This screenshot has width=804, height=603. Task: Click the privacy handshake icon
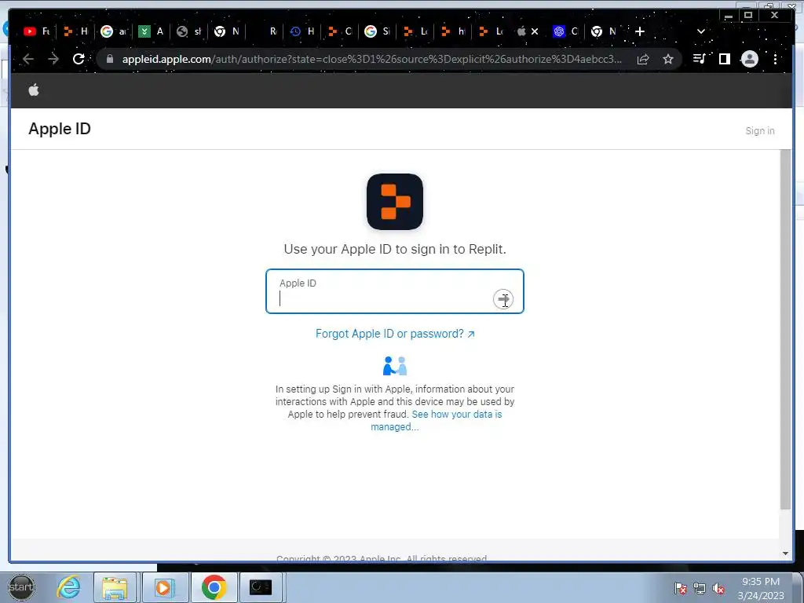pos(395,366)
